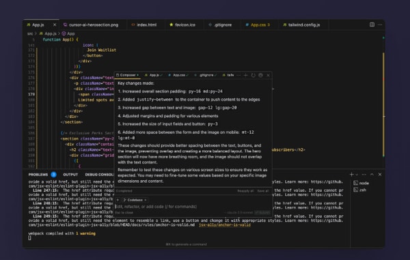
Task: Click the Composer open-in-window icon
Action: pyautogui.click(x=261, y=75)
